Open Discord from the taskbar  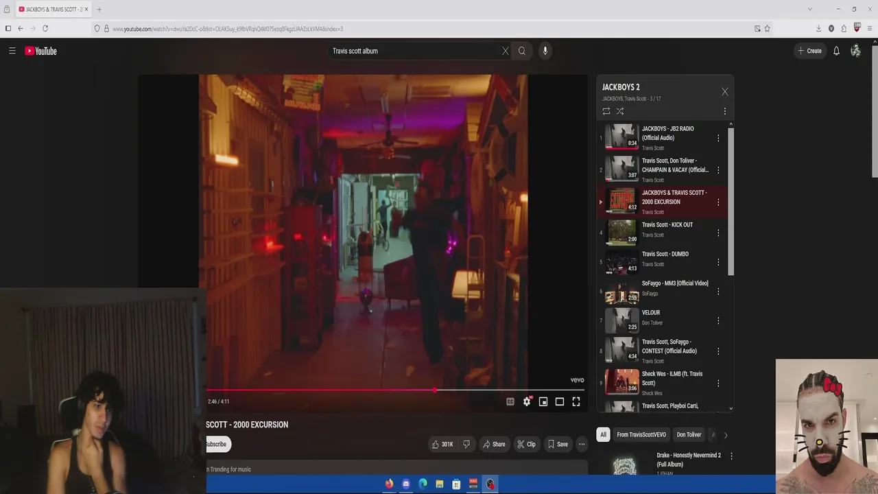[x=406, y=484]
